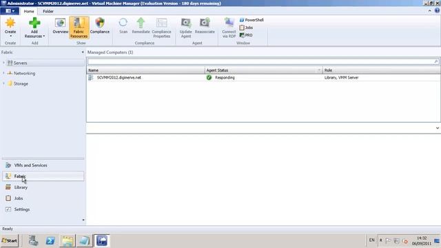The image size is (441, 248).
Task: Expand the details pane chevron
Action: [x=438, y=128]
